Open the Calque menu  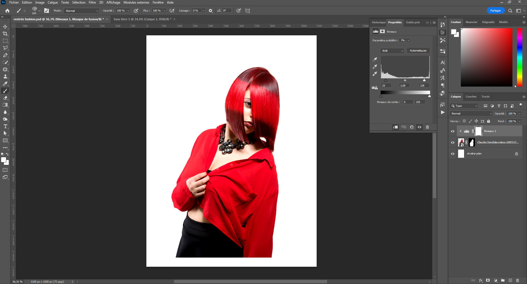click(x=53, y=2)
